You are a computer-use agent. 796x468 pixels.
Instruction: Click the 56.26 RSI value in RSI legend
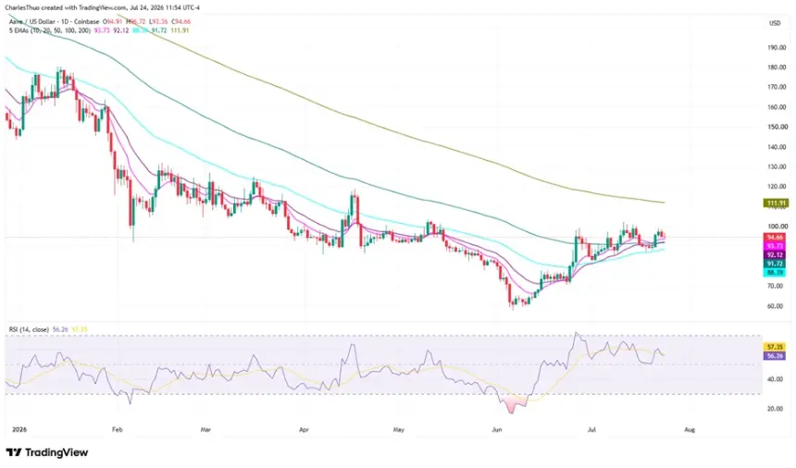pyautogui.click(x=60, y=329)
